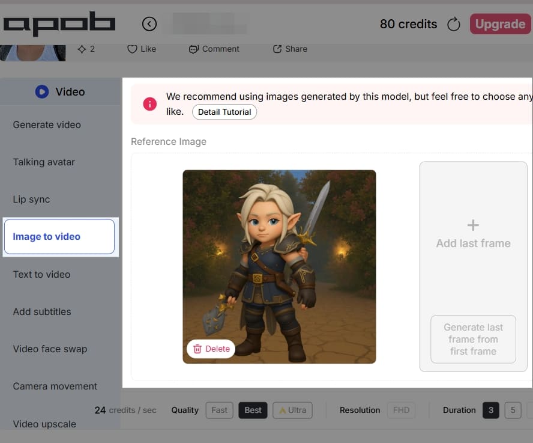Switch to Text to video
Screen dimensions: 533x443
[41, 274]
